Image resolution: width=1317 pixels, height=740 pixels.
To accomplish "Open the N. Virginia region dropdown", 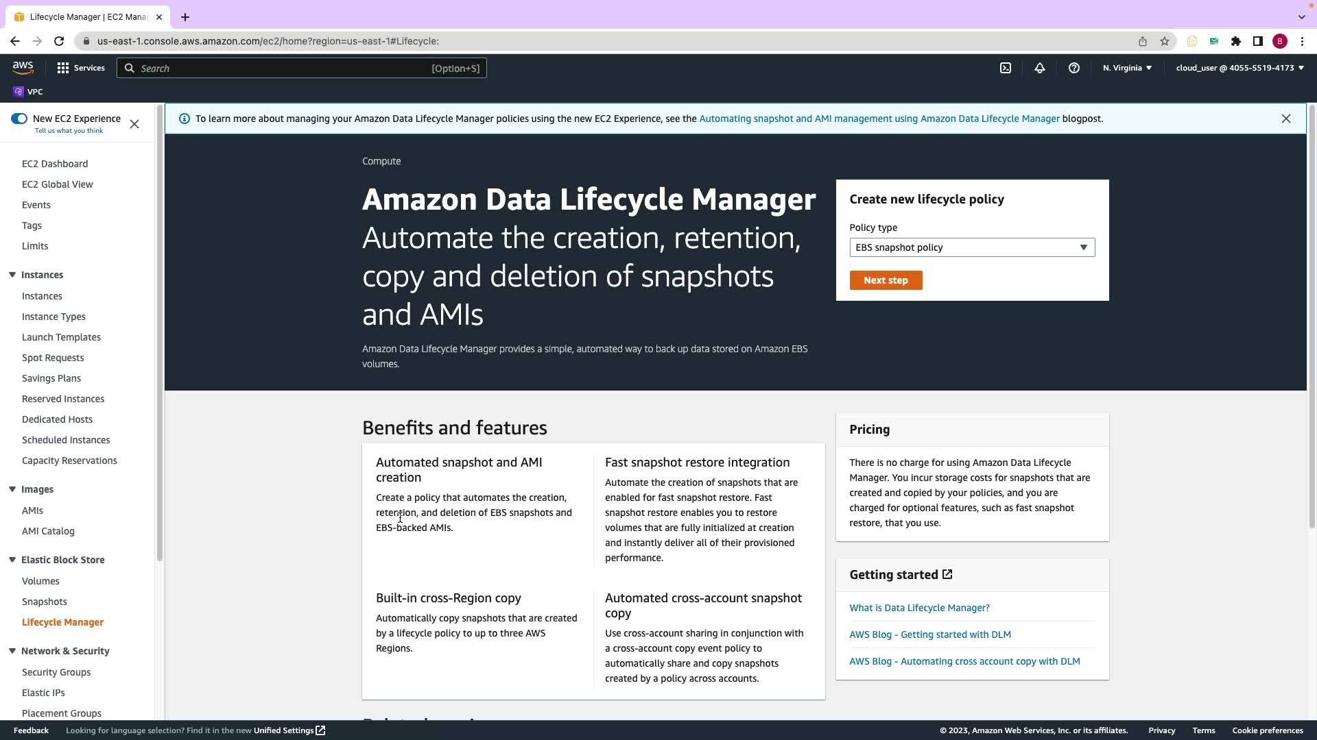I will click(1127, 68).
